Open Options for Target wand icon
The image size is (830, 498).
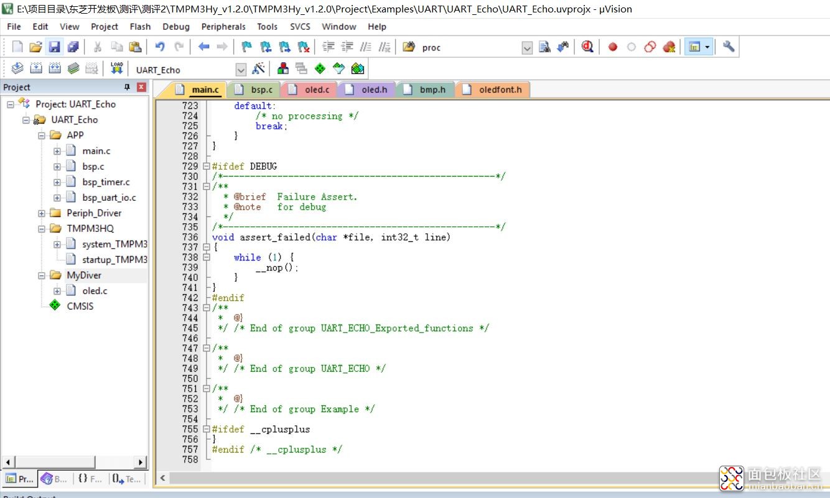258,69
